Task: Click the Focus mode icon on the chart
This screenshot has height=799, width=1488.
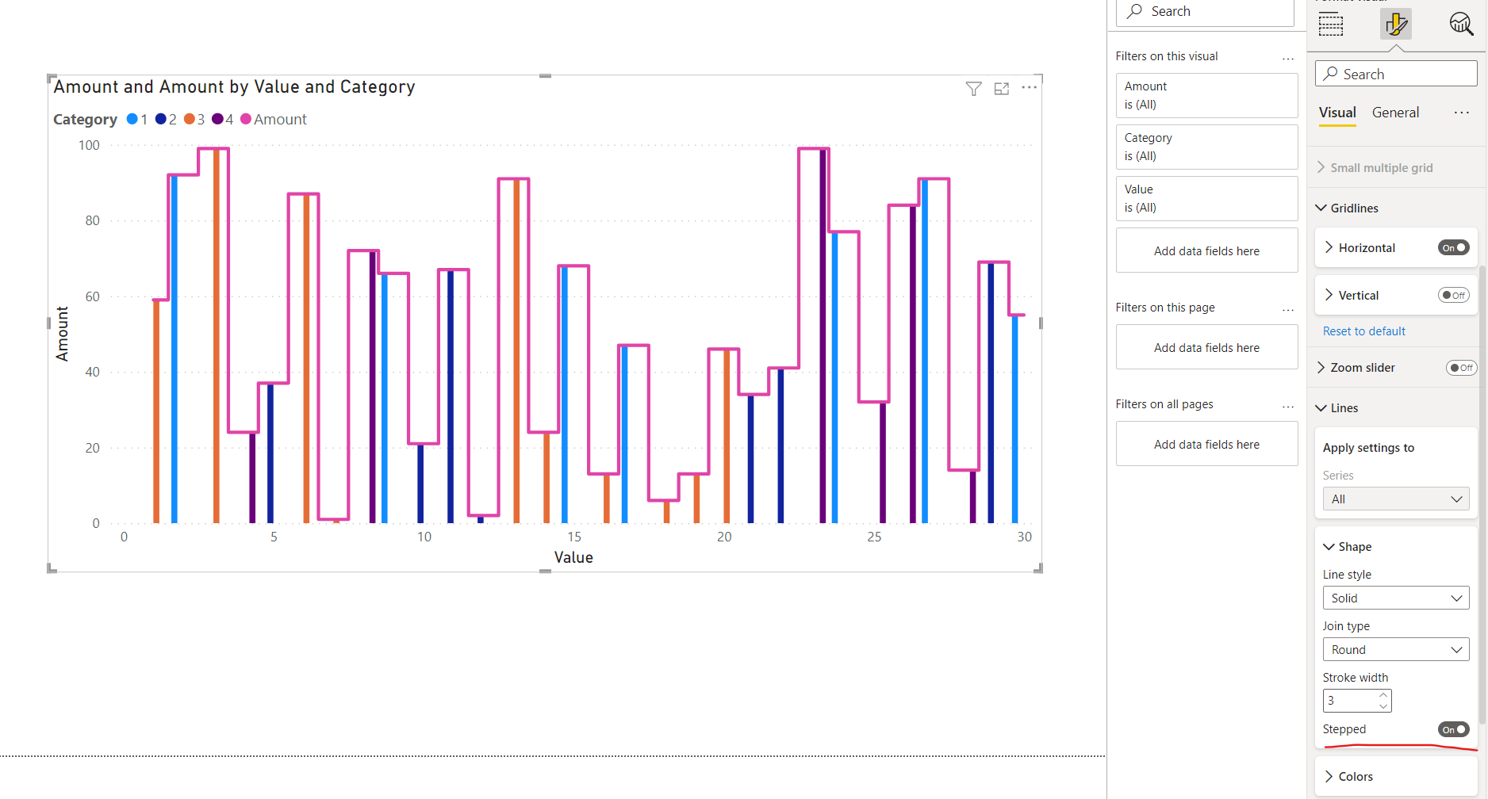Action: 1002,89
